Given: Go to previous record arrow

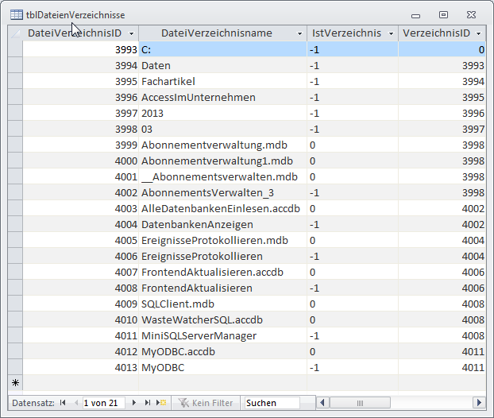Looking at the screenshot, I should [x=75, y=403].
